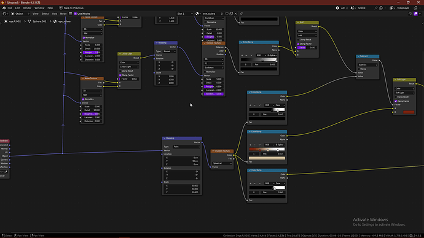
Task: Click the eye_sclera material breadcrumb icon
Action: [55, 21]
